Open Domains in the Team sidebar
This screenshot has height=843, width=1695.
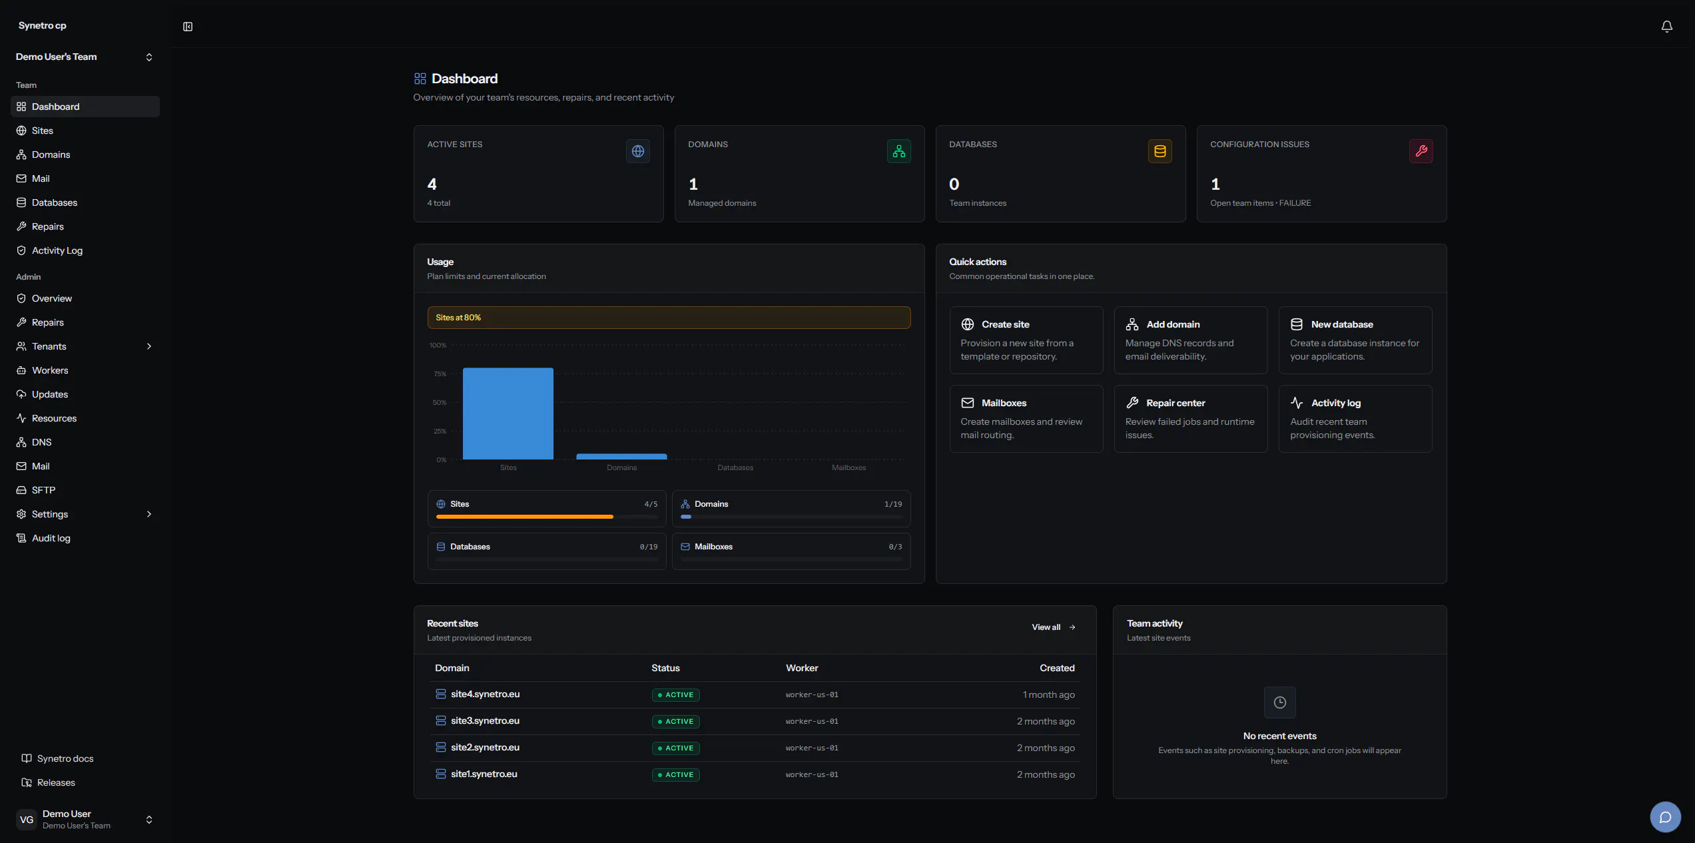click(x=85, y=154)
